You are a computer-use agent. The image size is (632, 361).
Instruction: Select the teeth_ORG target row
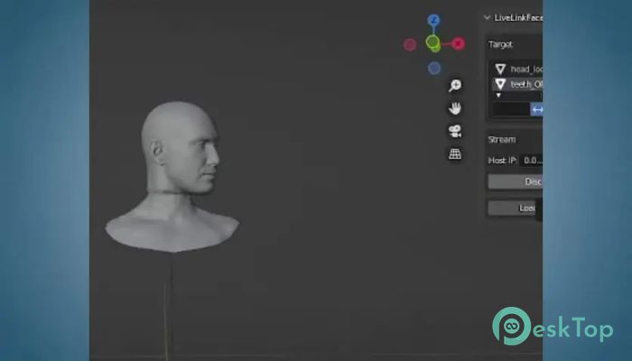coord(517,84)
